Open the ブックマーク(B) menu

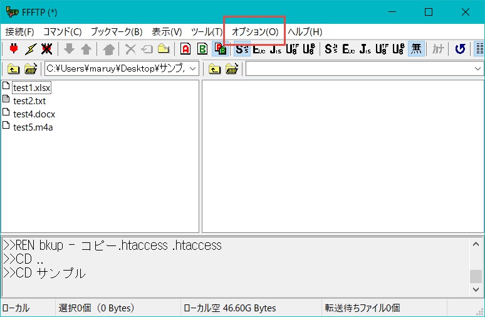(116, 31)
